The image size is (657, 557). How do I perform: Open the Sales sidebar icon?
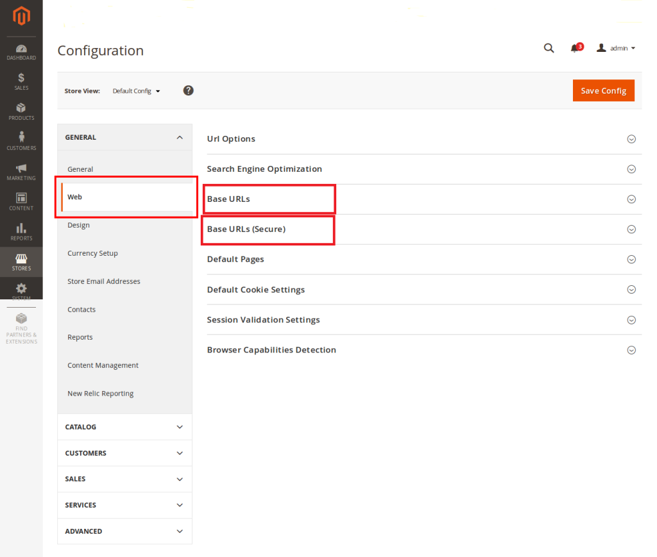click(21, 81)
